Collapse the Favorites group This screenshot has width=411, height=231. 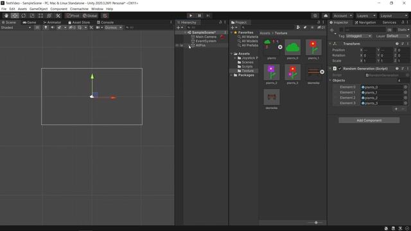[x=232, y=33]
